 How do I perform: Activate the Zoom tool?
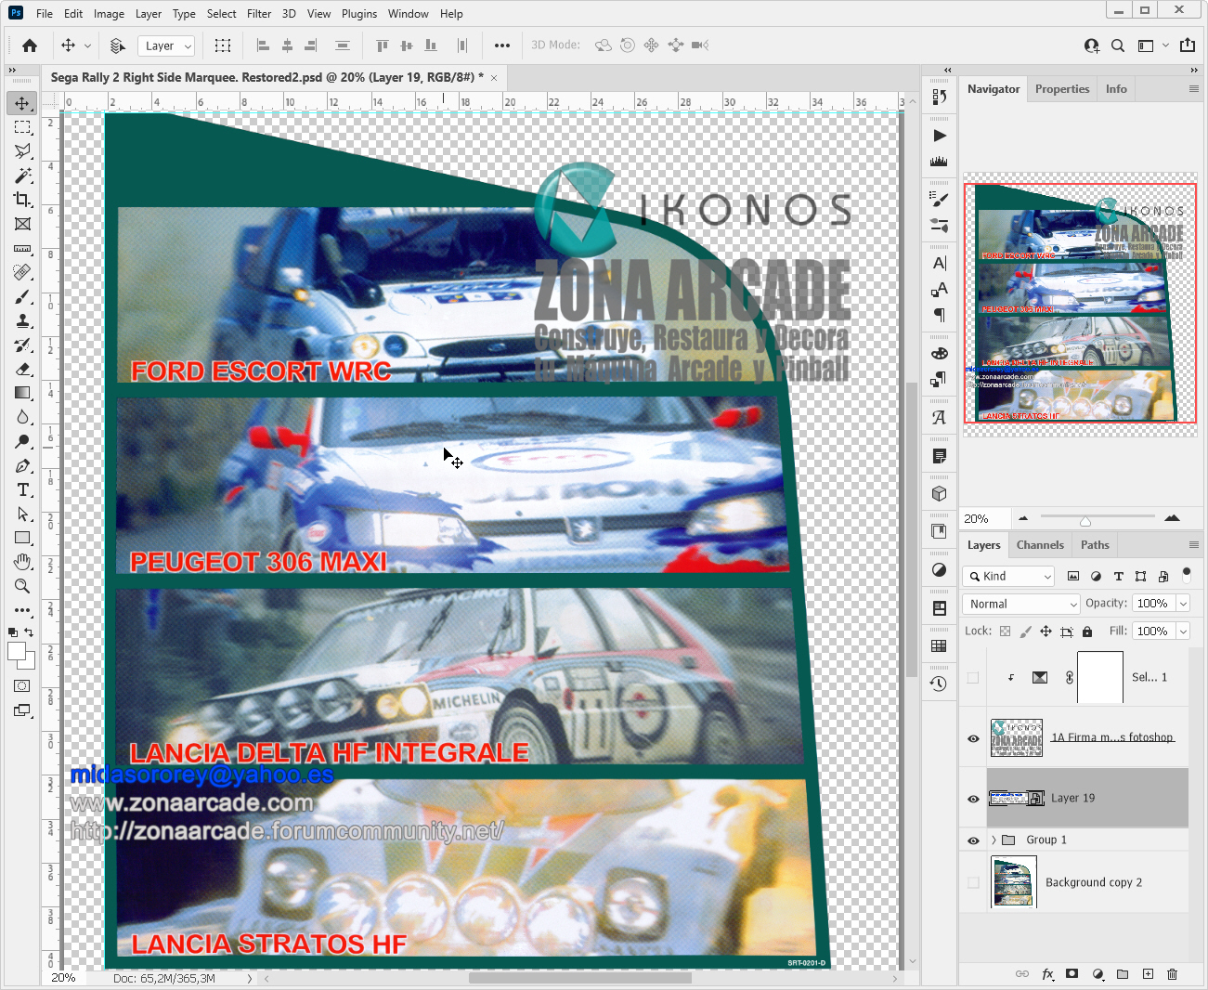tap(22, 586)
